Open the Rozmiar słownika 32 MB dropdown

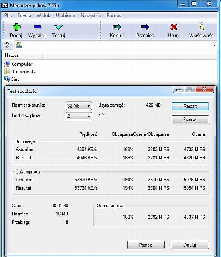tap(79, 106)
